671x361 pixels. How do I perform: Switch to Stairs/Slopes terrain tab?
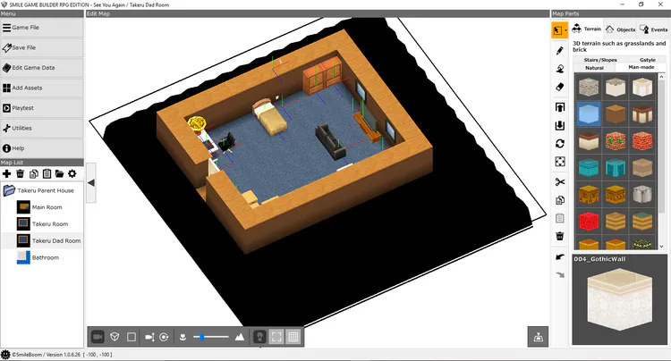click(x=600, y=60)
